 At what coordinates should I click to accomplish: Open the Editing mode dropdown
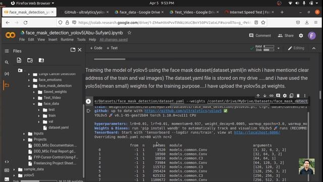point(296,48)
